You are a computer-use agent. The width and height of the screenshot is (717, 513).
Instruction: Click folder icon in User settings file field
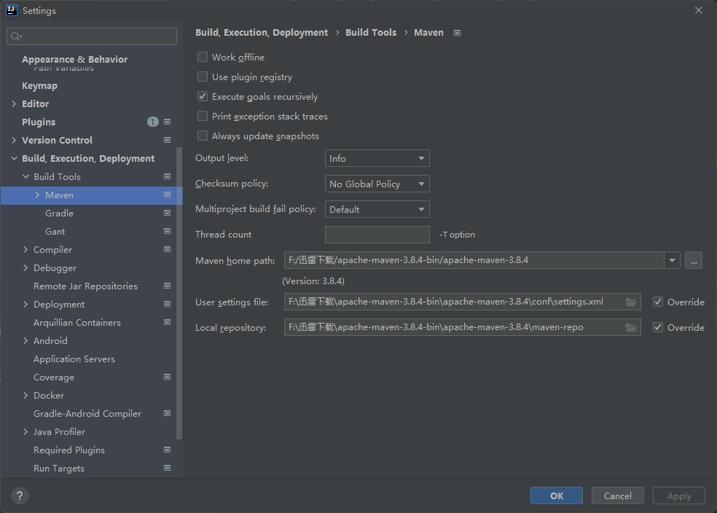pyautogui.click(x=631, y=302)
